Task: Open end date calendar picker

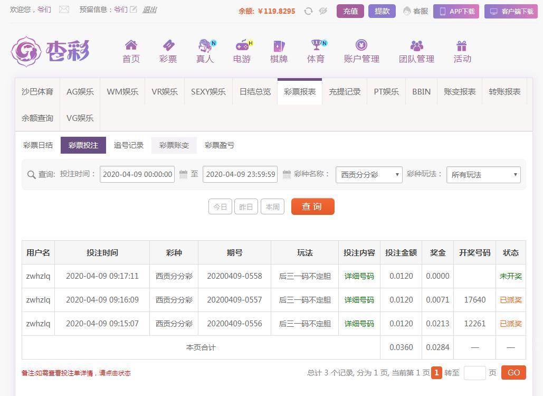Action: click(287, 174)
